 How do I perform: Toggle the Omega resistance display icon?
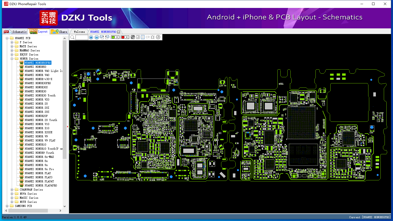pos(153,37)
